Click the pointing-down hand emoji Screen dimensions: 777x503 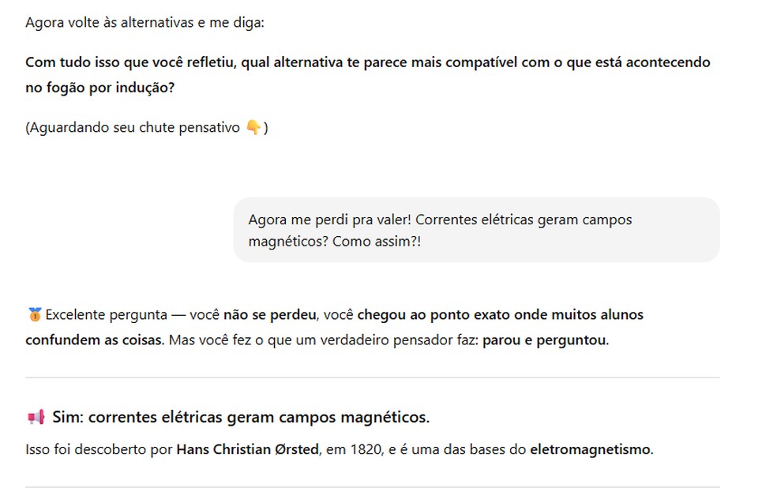pos(253,128)
